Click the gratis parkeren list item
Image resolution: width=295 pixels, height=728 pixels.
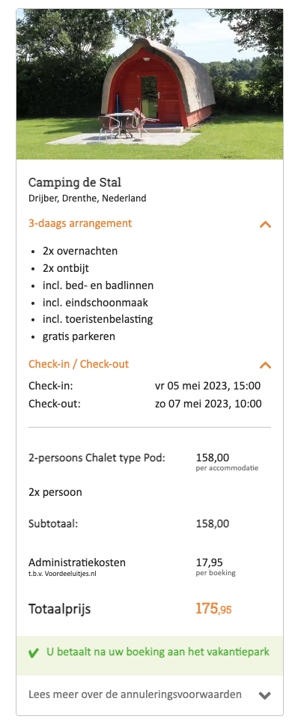pyautogui.click(x=79, y=336)
